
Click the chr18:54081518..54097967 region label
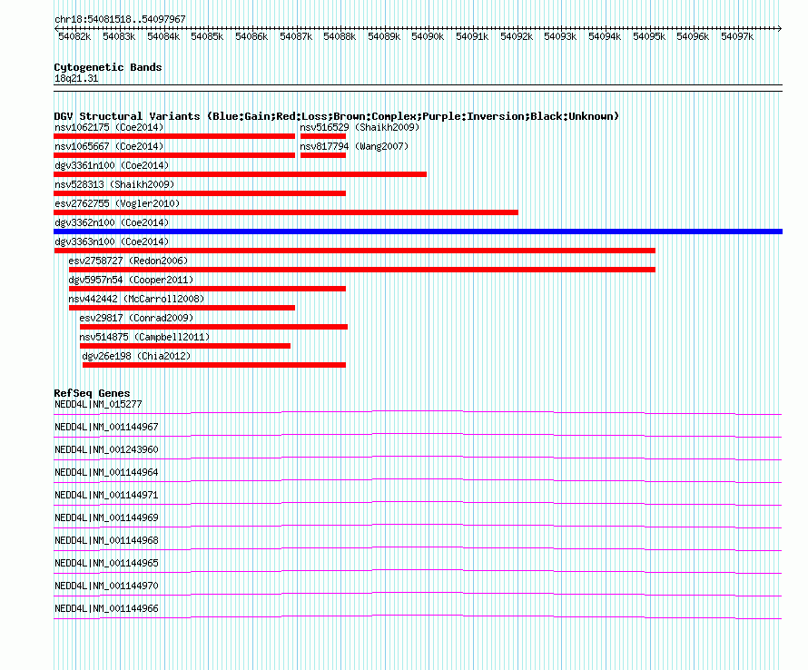coord(120,20)
